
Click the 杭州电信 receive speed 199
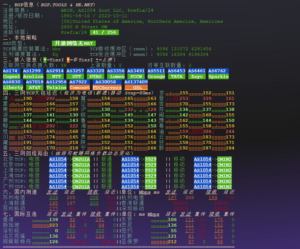[213, 198]
